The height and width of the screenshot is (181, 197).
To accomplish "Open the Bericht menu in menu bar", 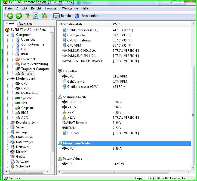I will tap(36, 8).
